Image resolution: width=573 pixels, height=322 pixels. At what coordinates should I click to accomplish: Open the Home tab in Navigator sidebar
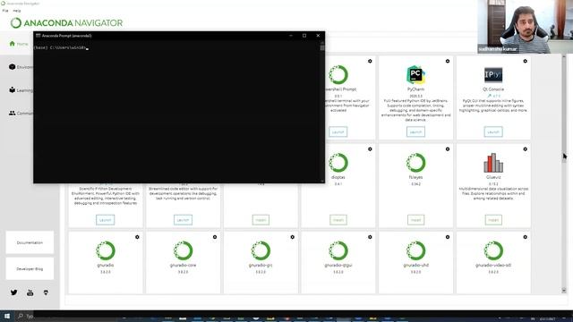18,44
